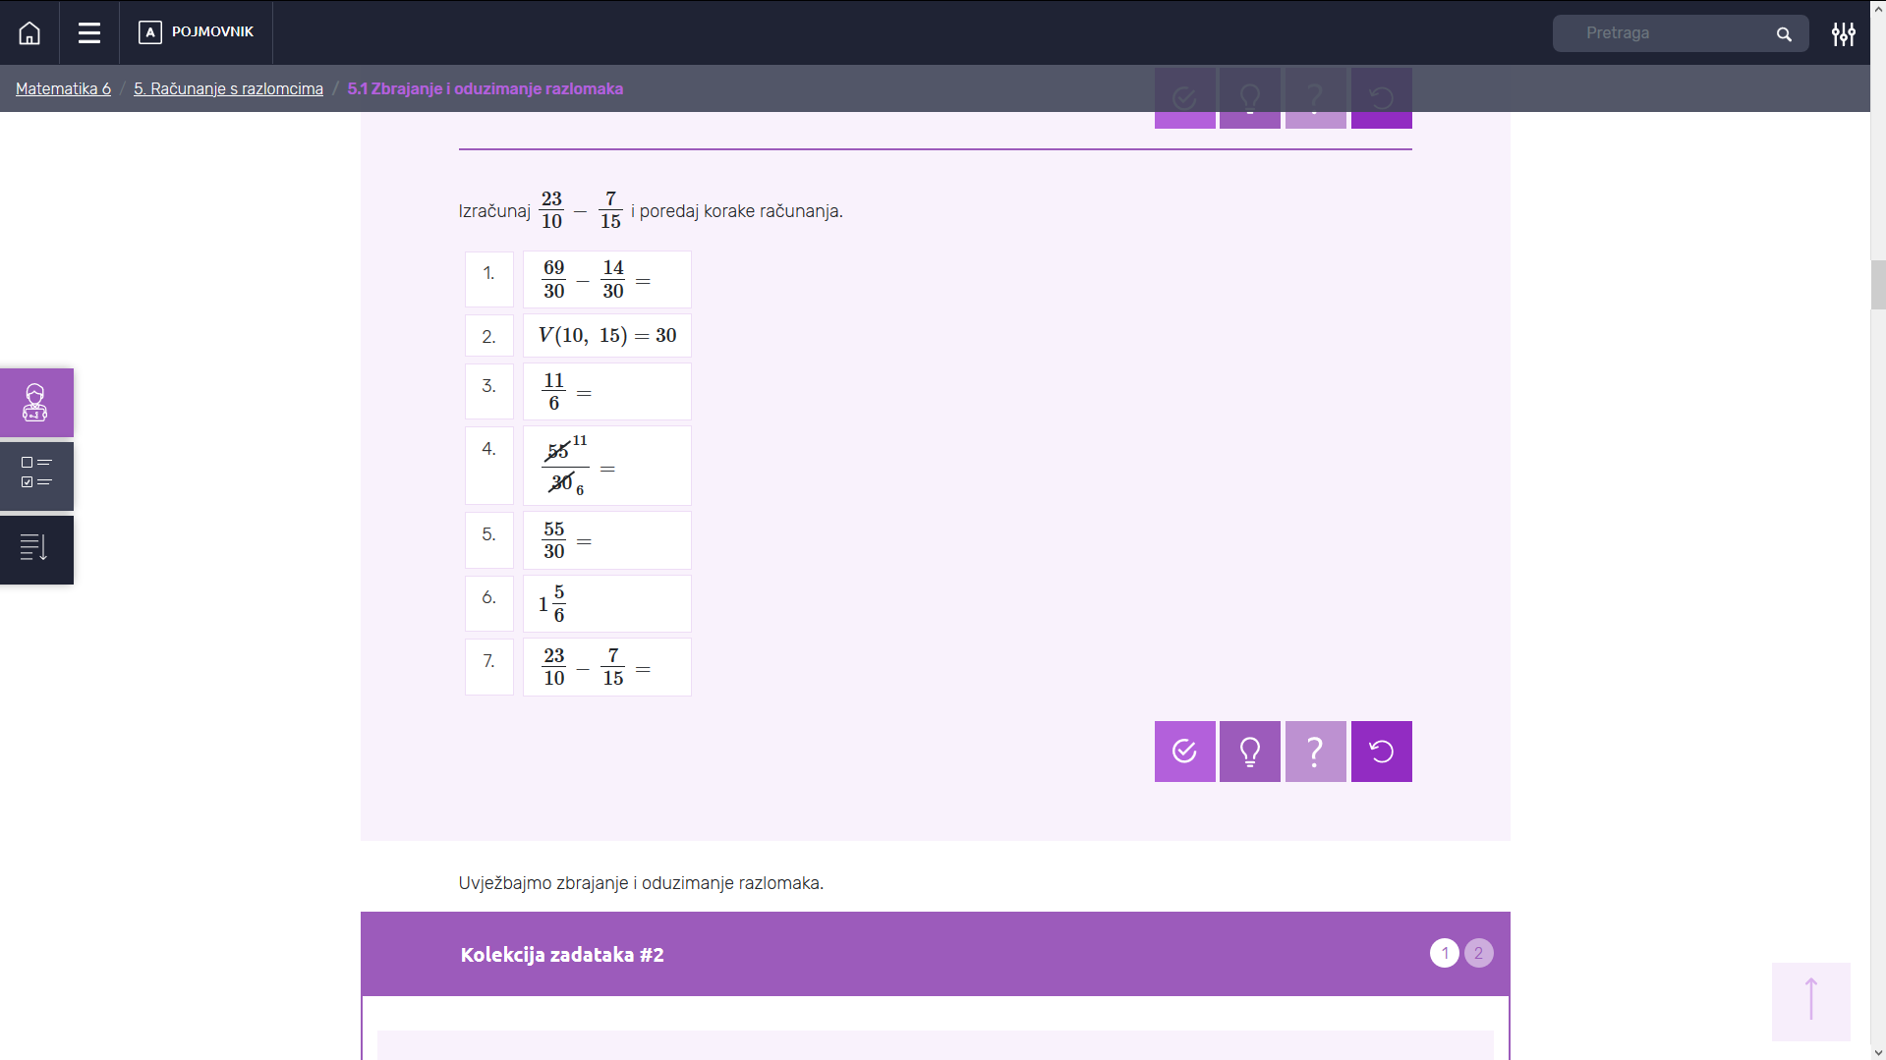Switch to task 2 in Kolekcija zadataka

click(1478, 953)
